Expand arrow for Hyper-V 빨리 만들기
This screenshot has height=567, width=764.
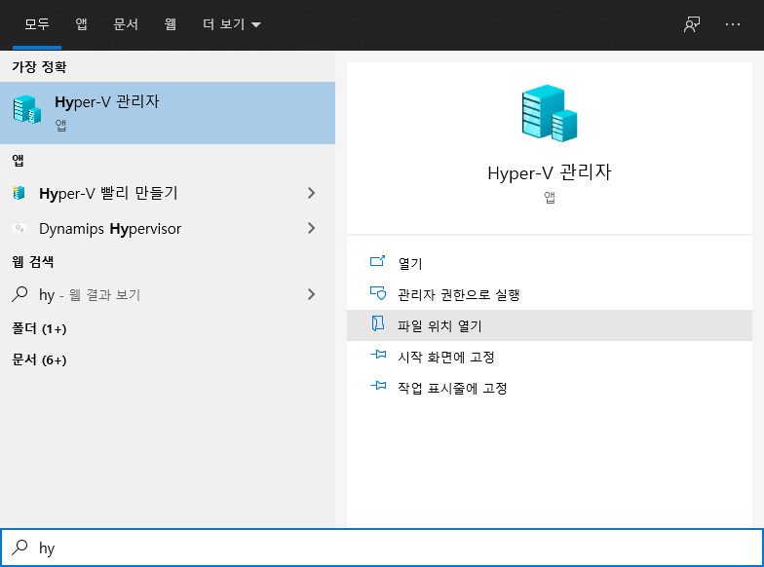[x=312, y=193]
